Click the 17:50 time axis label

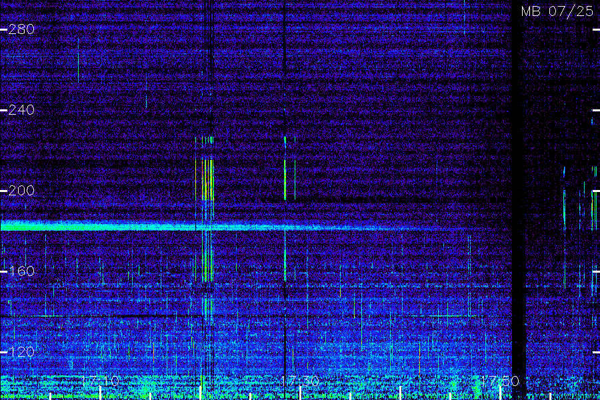[500, 381]
